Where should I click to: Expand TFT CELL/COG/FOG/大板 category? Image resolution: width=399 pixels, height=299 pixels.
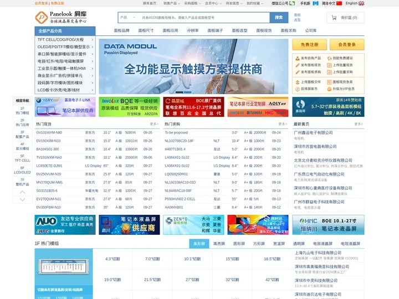click(x=65, y=40)
